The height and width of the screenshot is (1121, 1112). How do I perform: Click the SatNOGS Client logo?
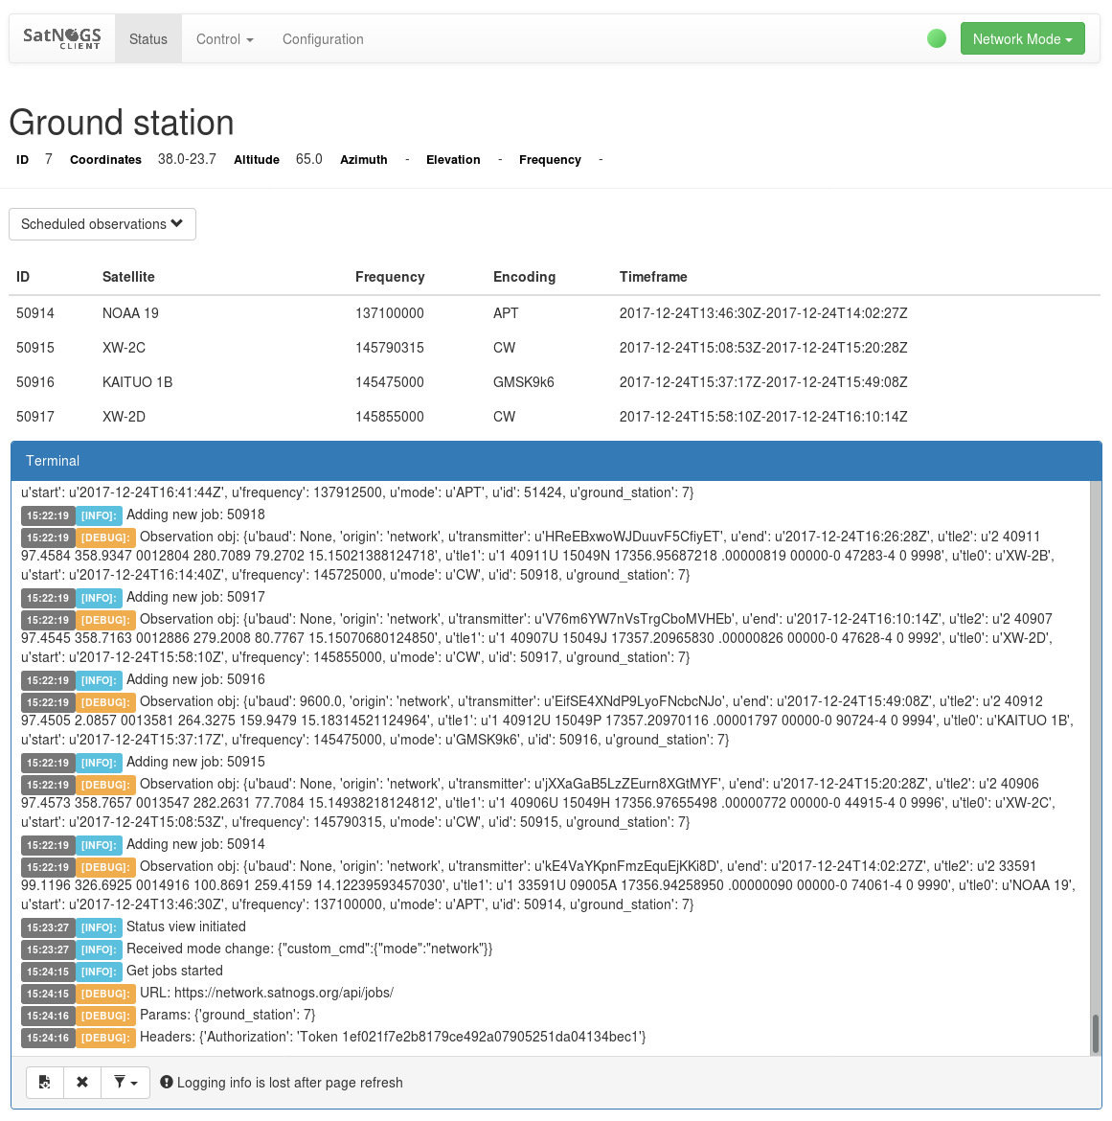62,38
